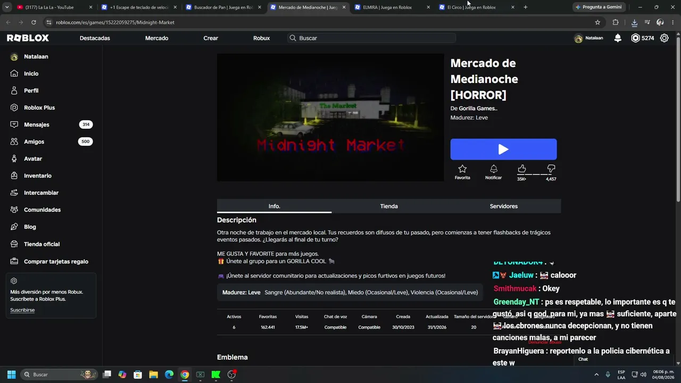The height and width of the screenshot is (383, 681).
Task: Click the Windows taskbar Buscar search box
Action: point(60,374)
